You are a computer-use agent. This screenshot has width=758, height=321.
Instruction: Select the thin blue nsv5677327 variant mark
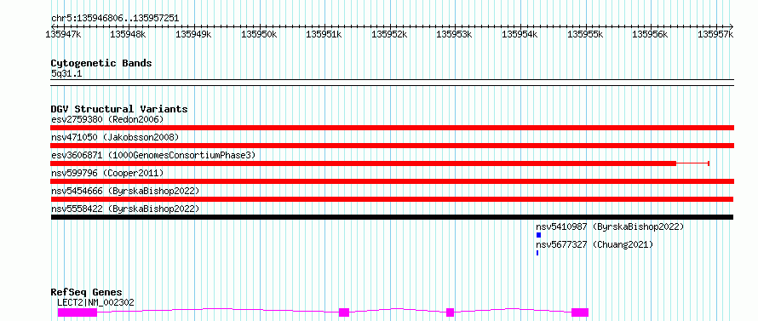(537, 253)
